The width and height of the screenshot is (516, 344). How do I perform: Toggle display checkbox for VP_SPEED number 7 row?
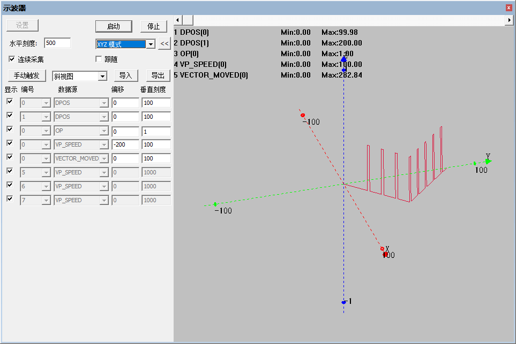click(10, 199)
